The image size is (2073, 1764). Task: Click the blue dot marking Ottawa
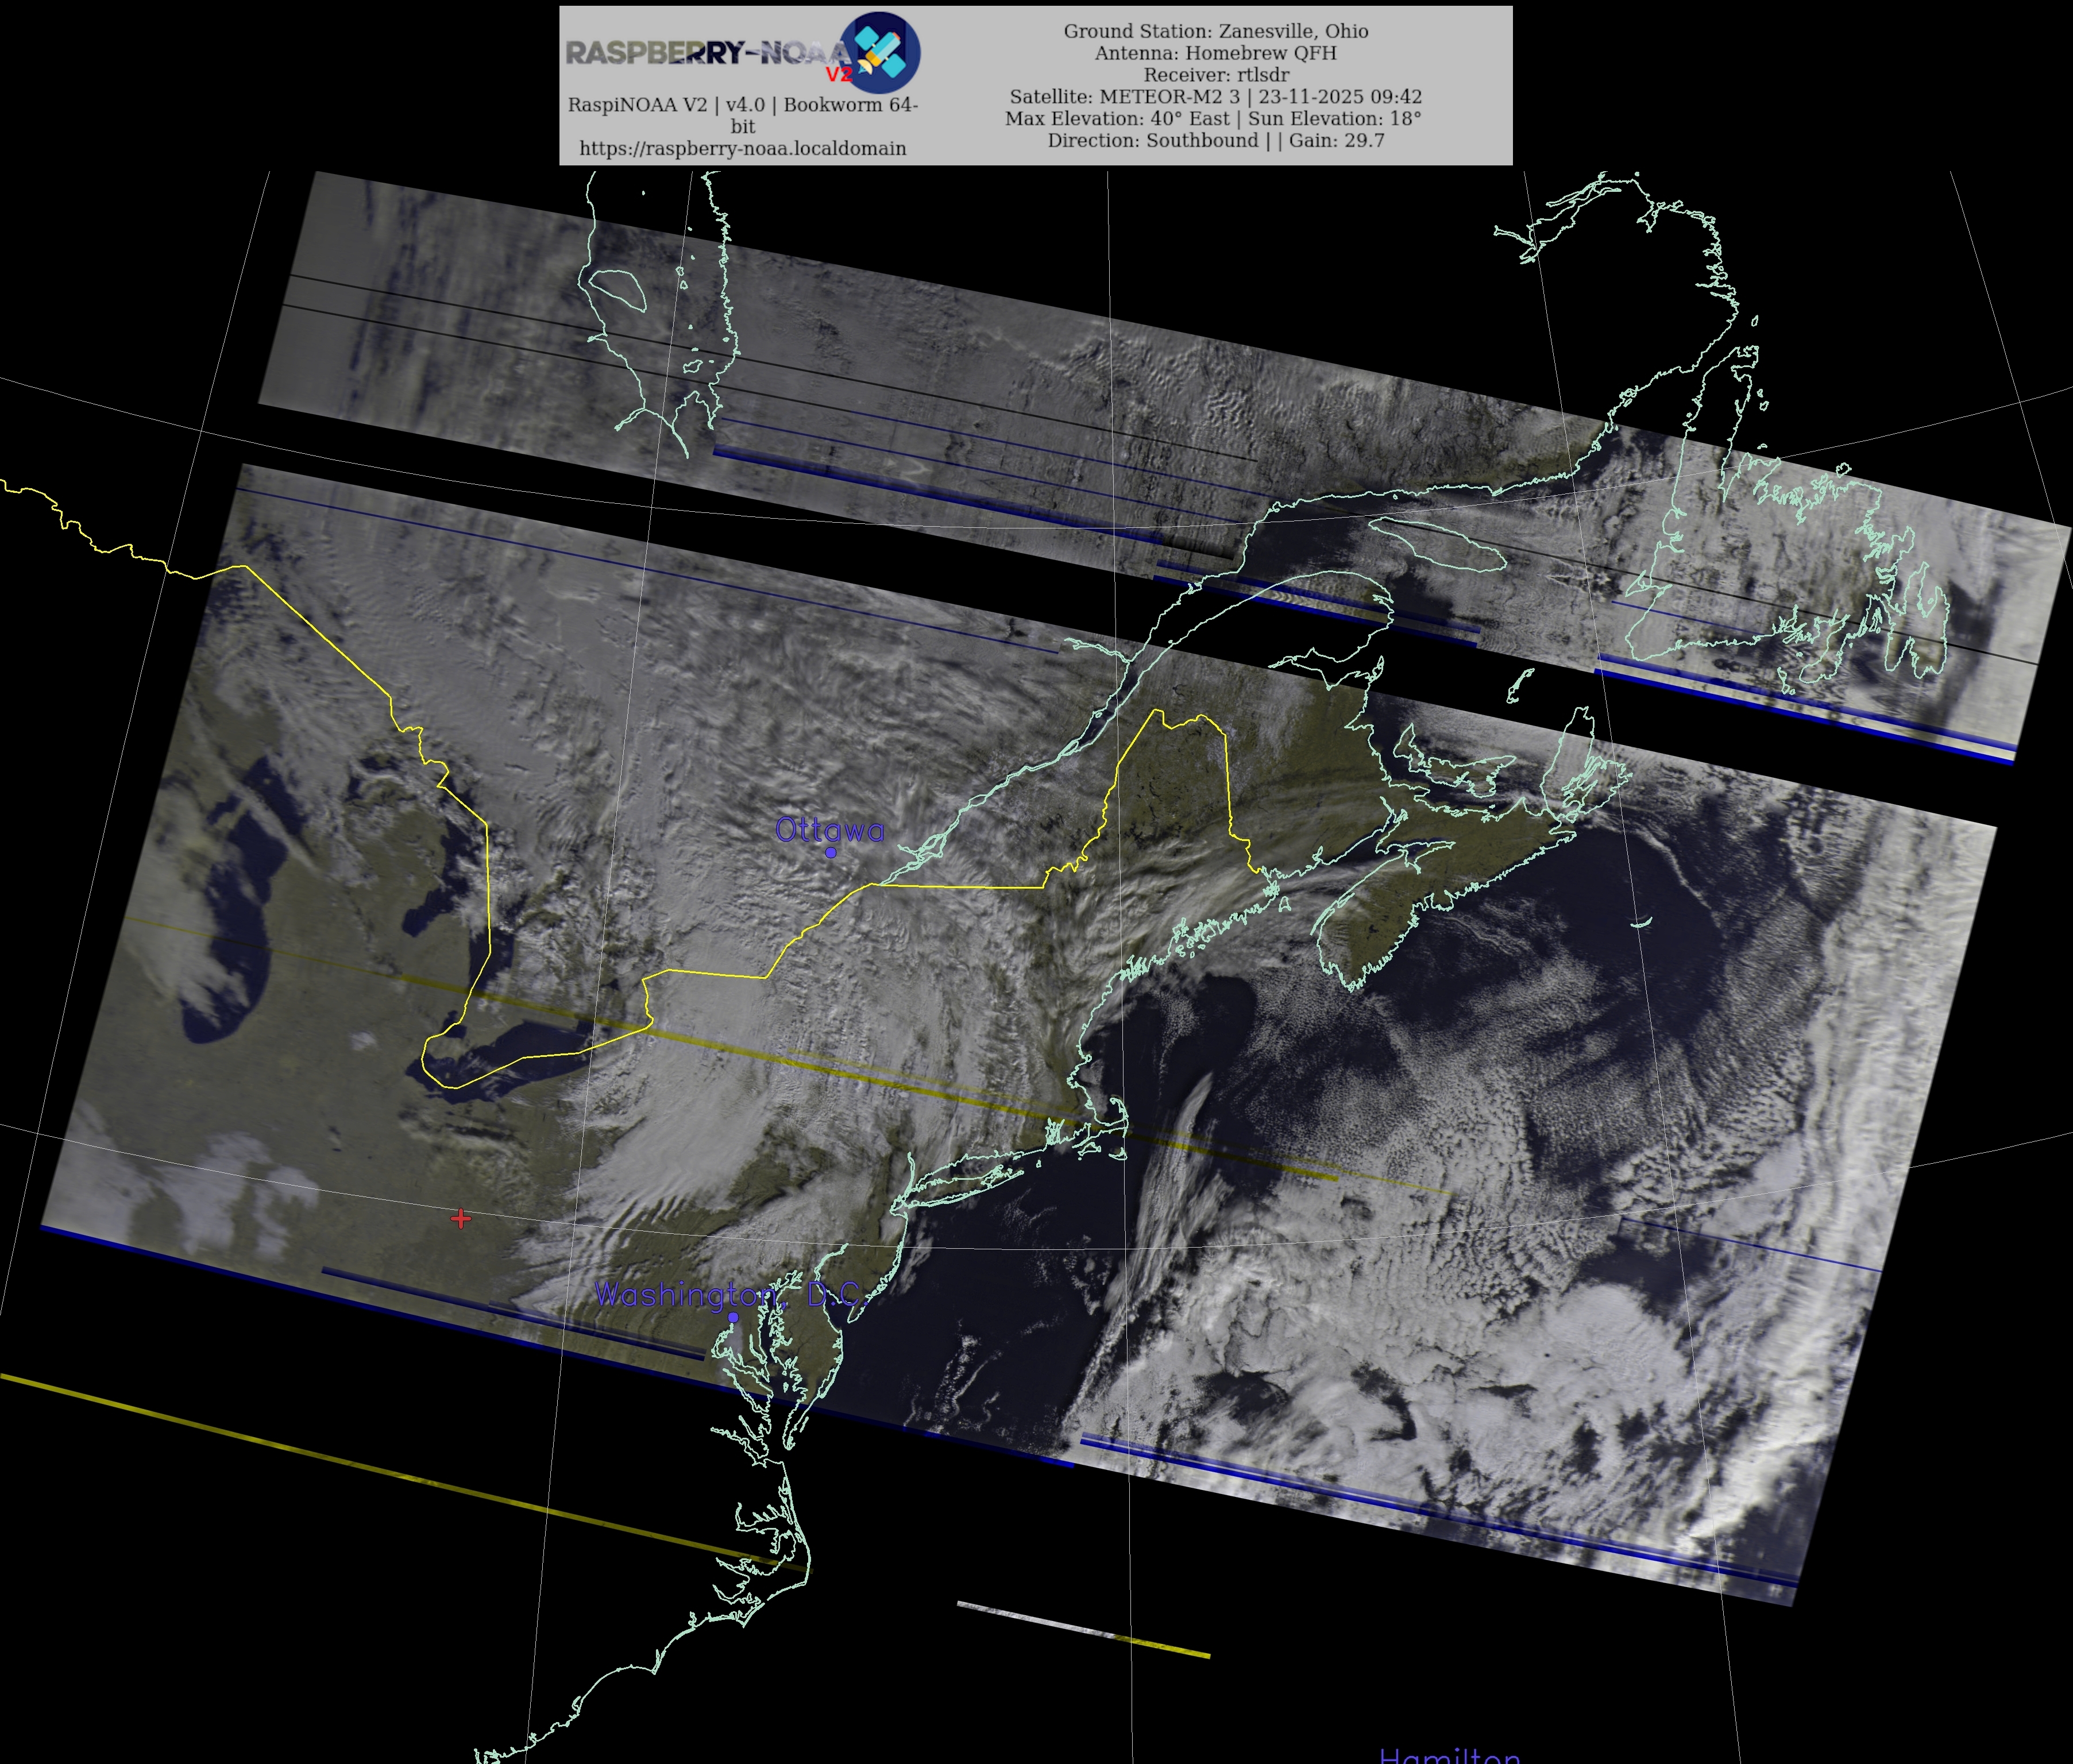pyautogui.click(x=830, y=852)
